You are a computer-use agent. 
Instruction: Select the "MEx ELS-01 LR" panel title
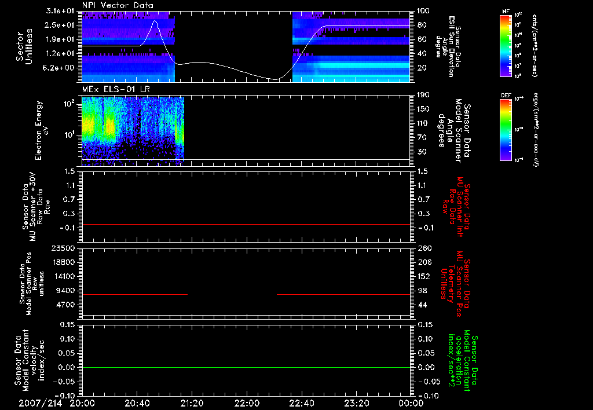coord(115,89)
